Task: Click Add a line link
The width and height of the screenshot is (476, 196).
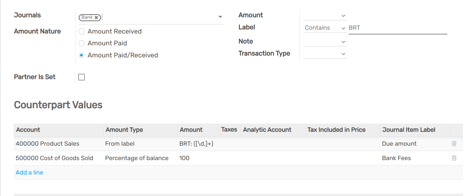Action: (x=30, y=172)
